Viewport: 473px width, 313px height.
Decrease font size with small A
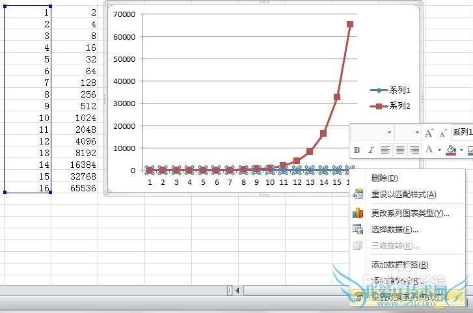point(443,133)
